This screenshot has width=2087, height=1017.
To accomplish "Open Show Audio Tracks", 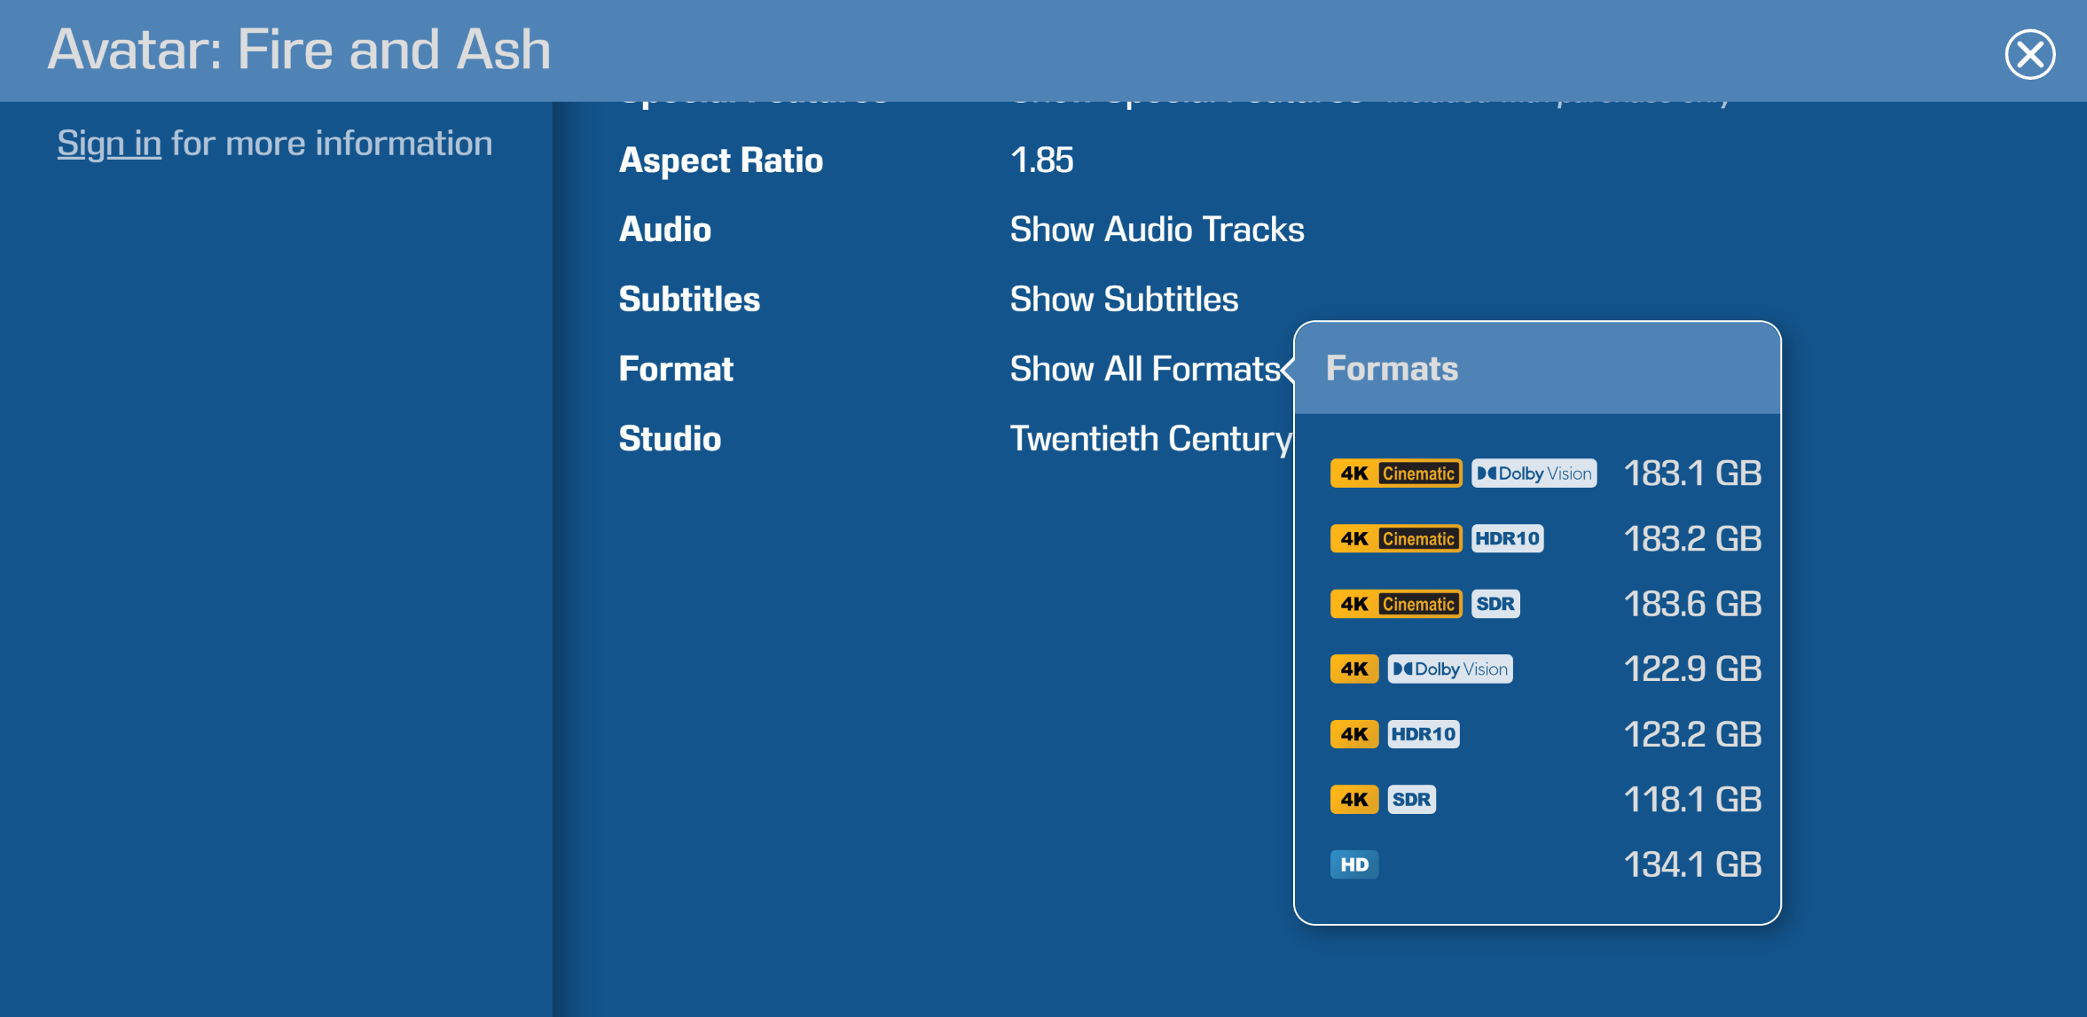I will point(1157,230).
